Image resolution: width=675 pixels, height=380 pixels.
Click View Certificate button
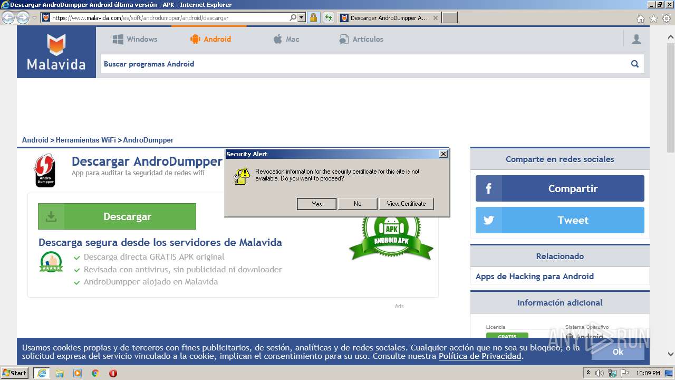tap(406, 204)
